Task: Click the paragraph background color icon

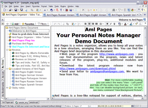Action: [119, 24]
